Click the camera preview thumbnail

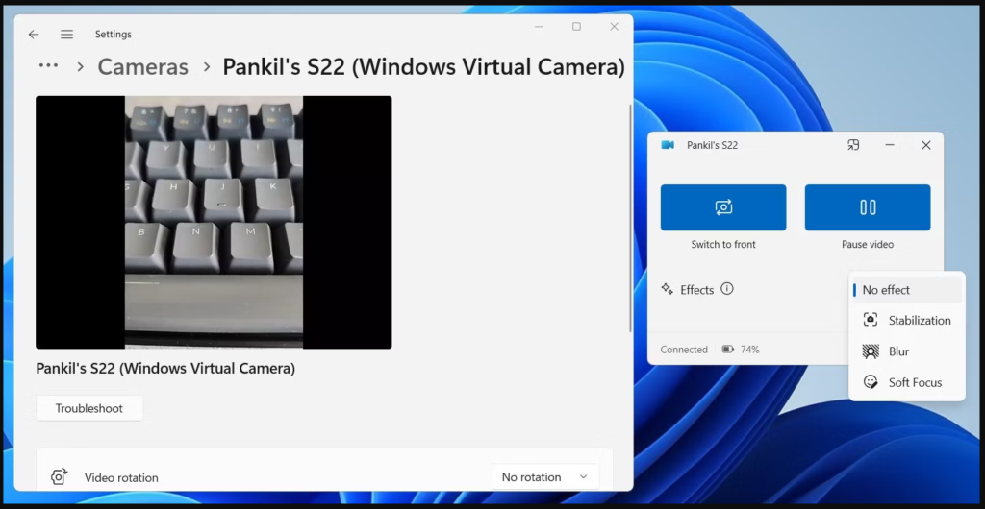coord(214,222)
